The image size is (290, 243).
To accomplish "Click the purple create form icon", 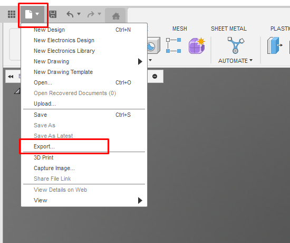I will coord(197,45).
